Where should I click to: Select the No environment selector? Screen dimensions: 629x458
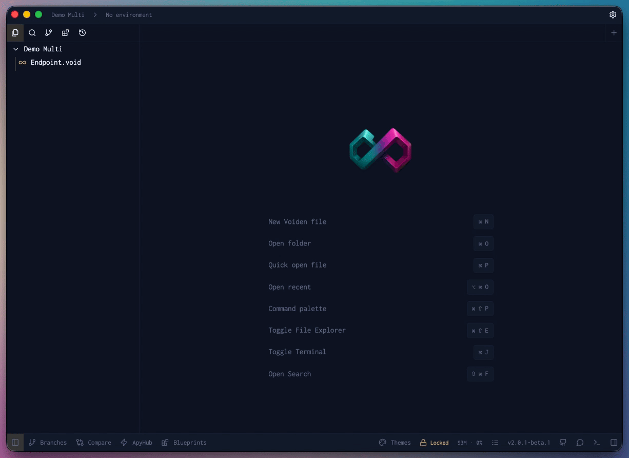pyautogui.click(x=129, y=15)
